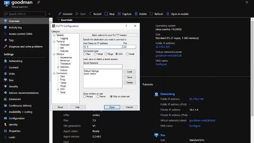The width and height of the screenshot is (254, 143).
Task: Select SSH connection type in PuTTY
Action: click(x=117, y=54)
